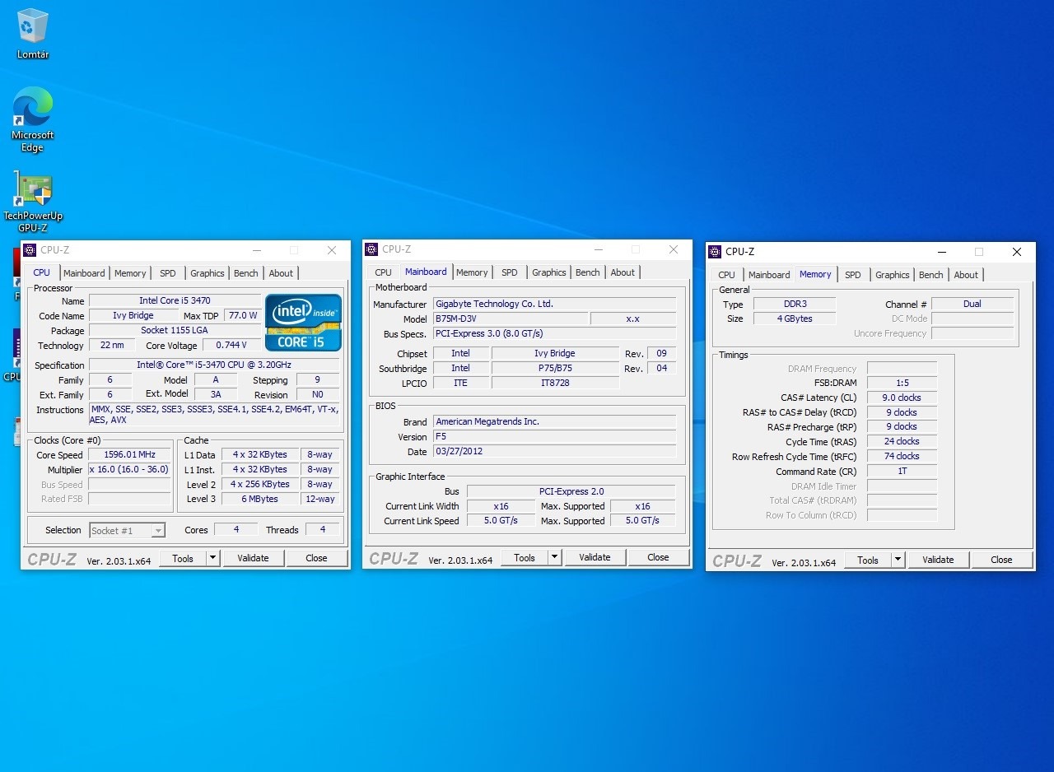Switch to the Mainboard tab in left window

point(84,273)
